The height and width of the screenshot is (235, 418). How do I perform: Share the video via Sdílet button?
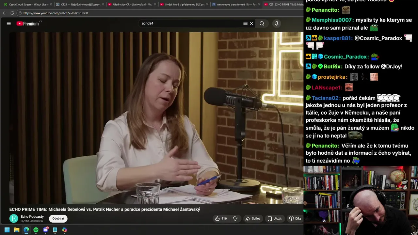(253, 219)
